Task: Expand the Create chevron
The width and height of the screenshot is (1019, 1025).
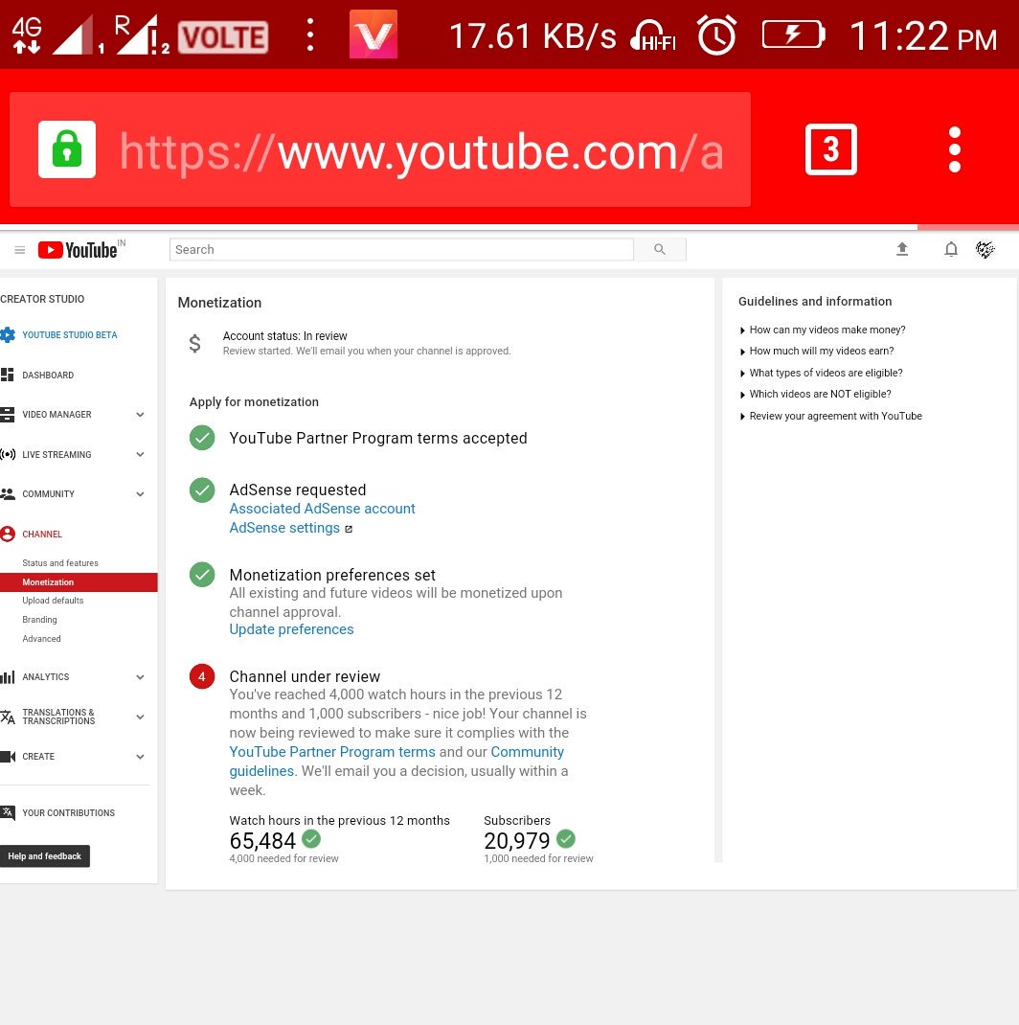Action: point(140,757)
